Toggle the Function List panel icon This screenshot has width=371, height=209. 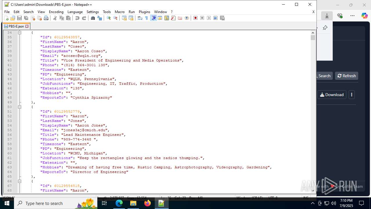pyautogui.click(x=173, y=18)
